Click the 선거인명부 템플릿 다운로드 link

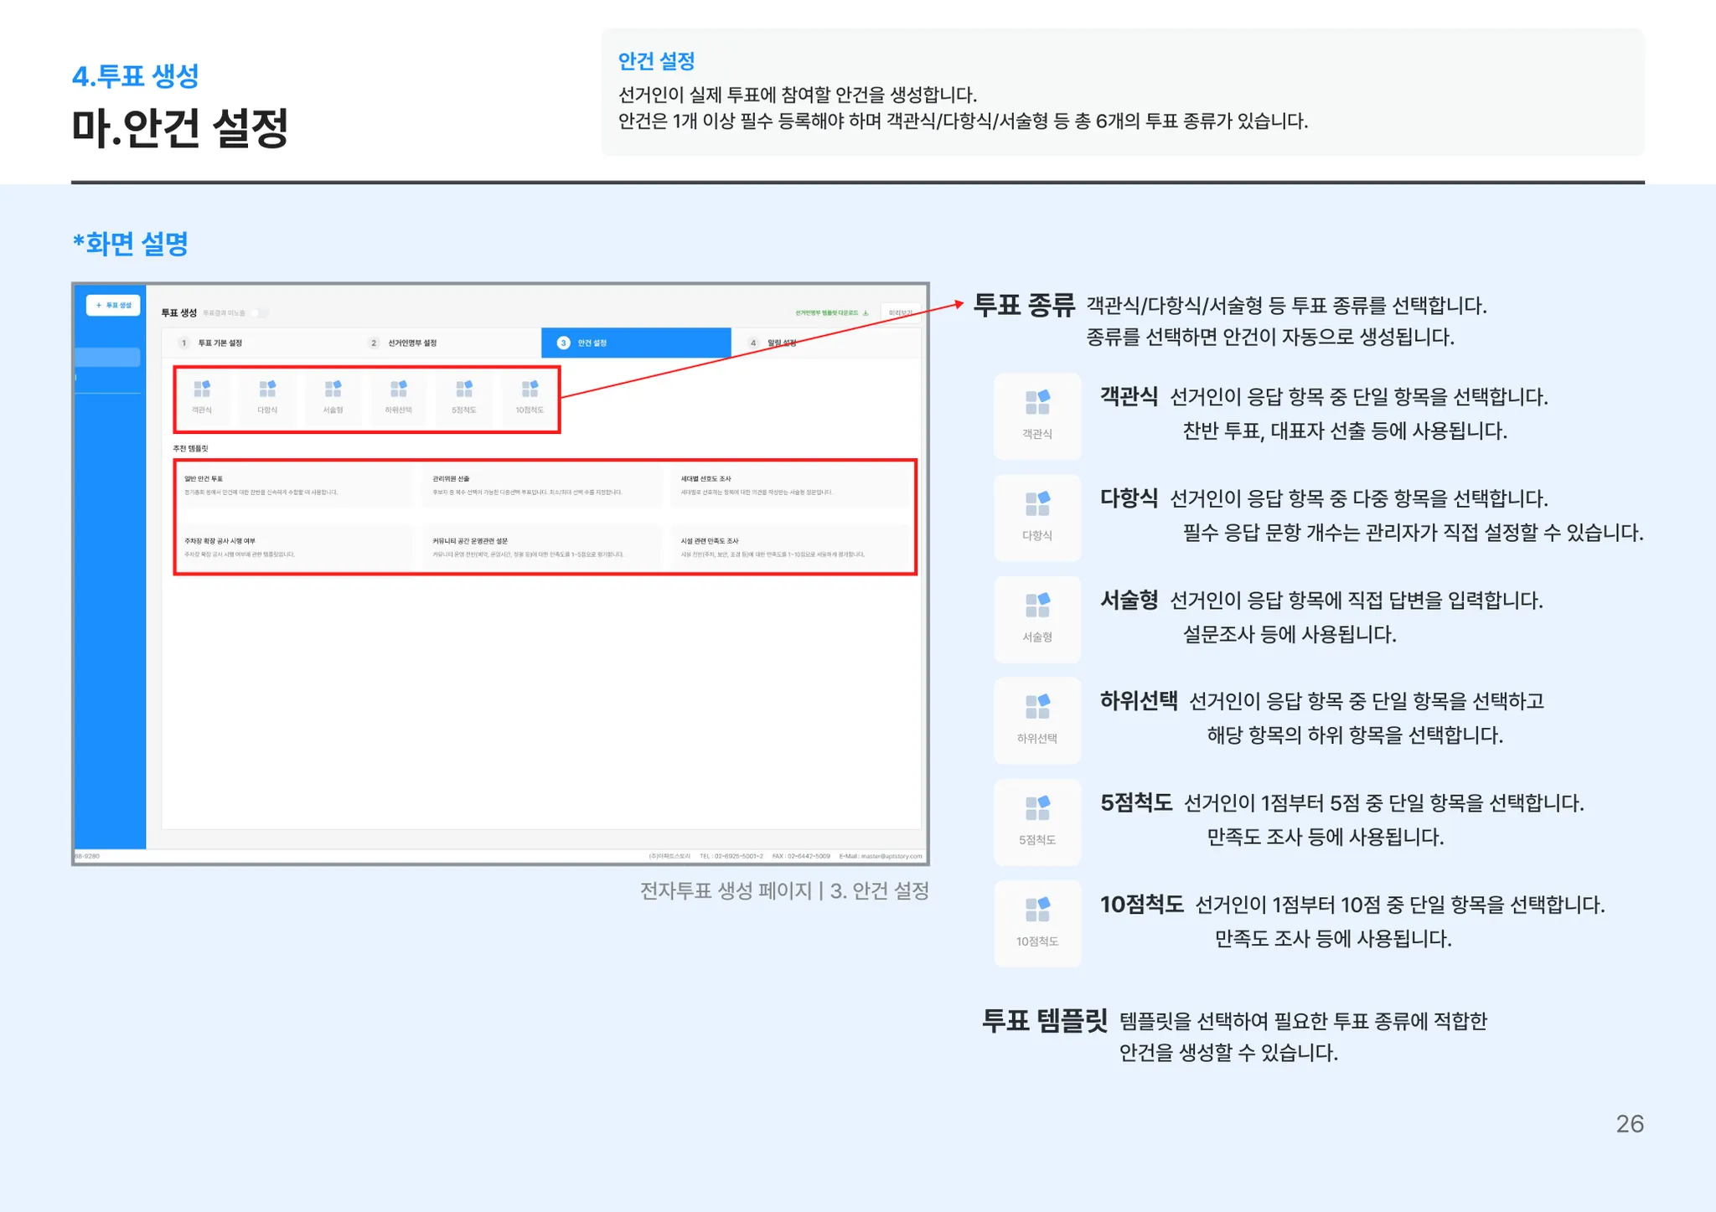[831, 313]
